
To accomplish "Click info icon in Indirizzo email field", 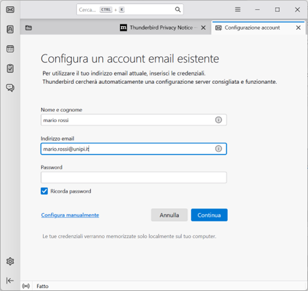I will point(218,149).
